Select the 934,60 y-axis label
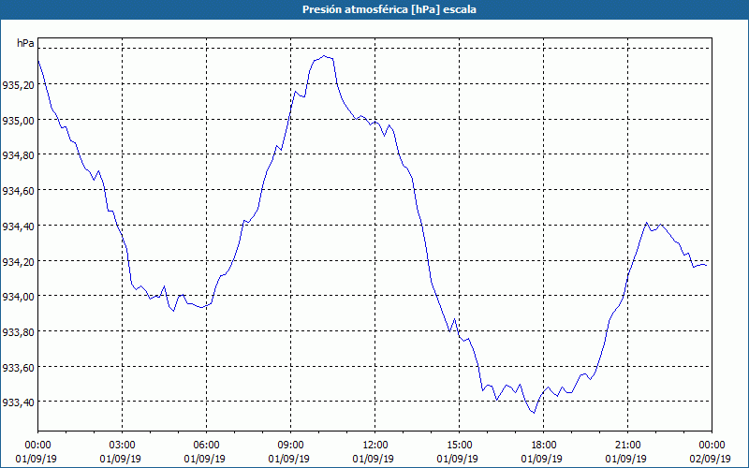The height and width of the screenshot is (468, 749). (x=18, y=191)
